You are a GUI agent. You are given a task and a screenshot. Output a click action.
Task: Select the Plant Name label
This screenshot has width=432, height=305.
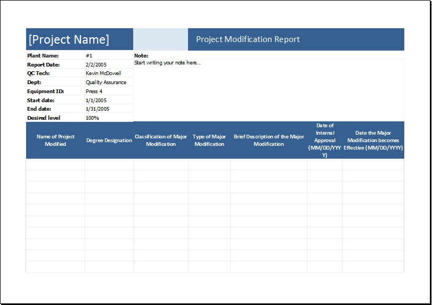(43, 55)
